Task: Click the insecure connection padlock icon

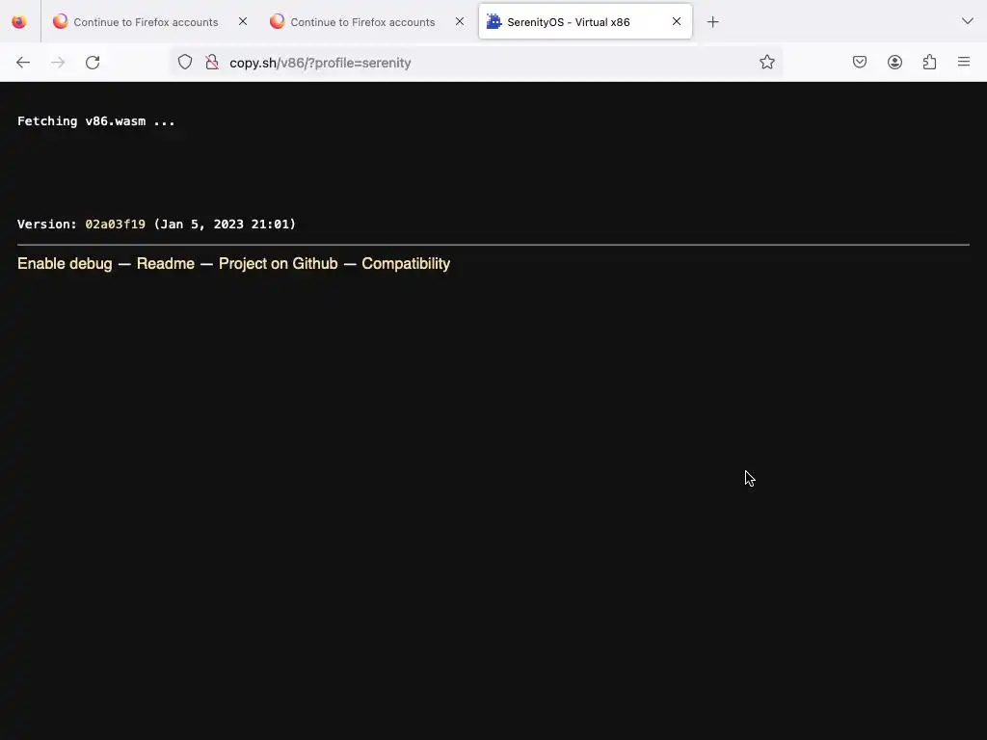Action: coord(212,63)
